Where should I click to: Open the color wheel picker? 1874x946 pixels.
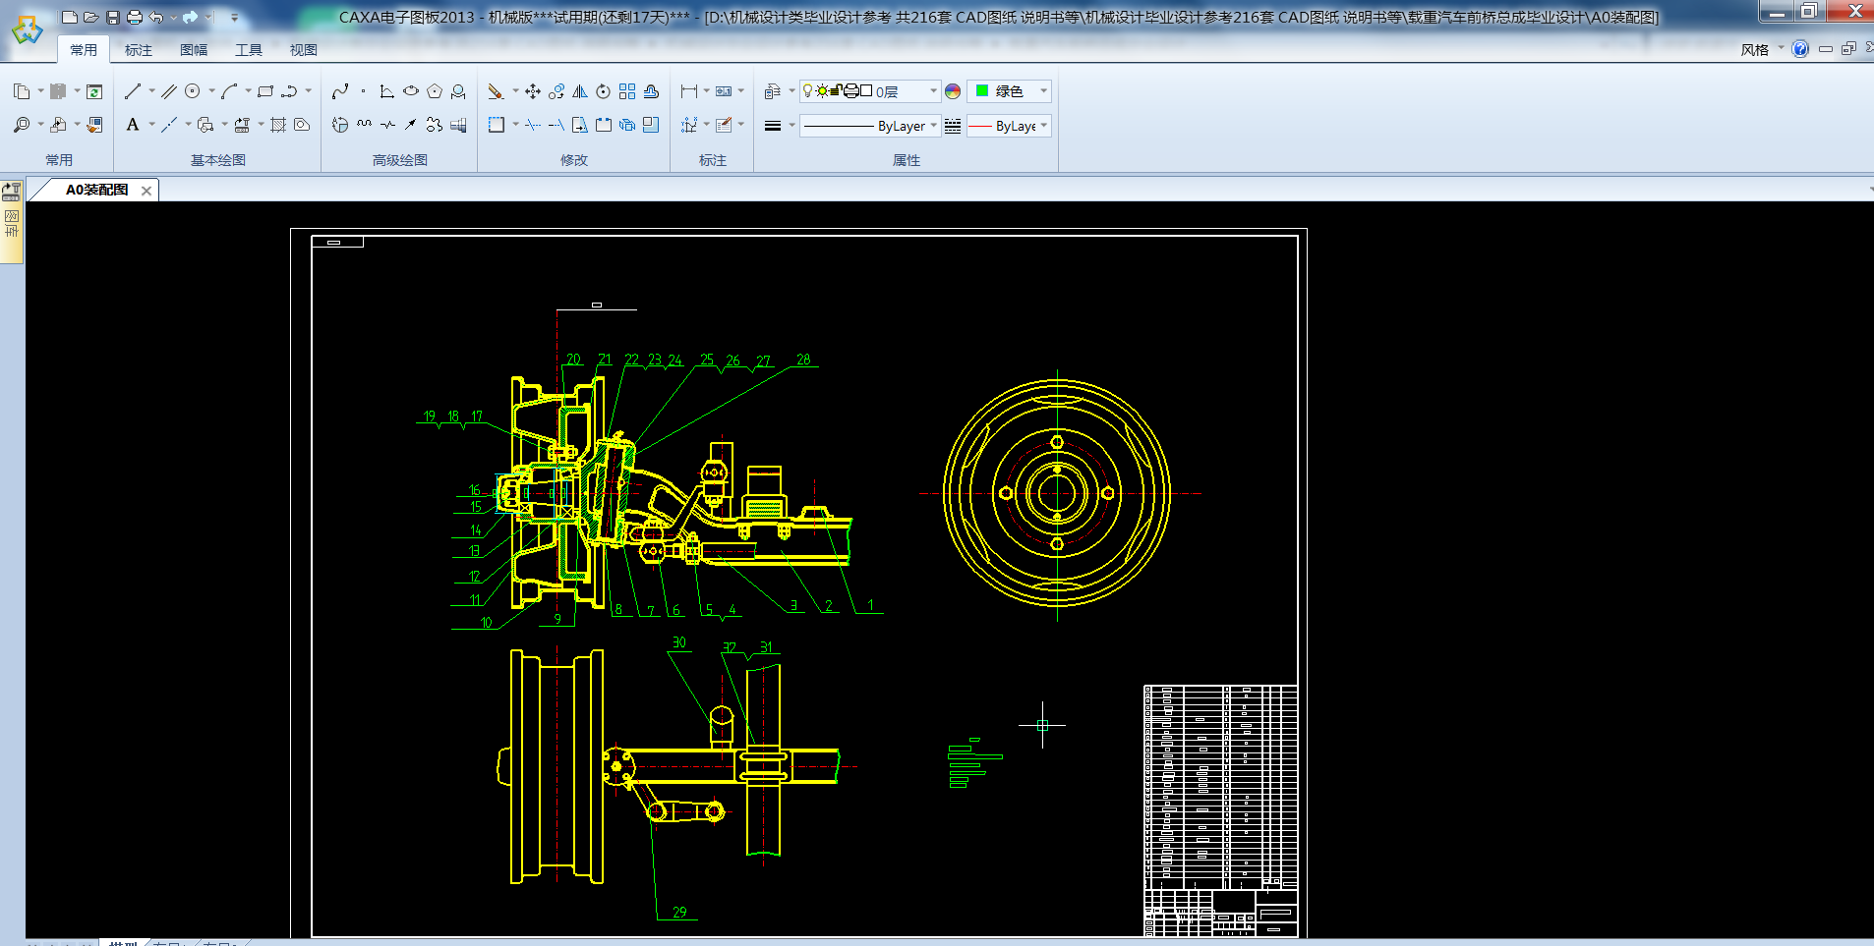(953, 91)
